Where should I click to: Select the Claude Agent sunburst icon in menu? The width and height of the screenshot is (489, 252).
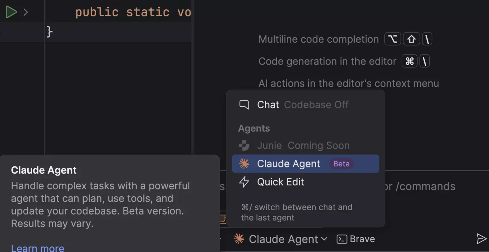(x=244, y=163)
